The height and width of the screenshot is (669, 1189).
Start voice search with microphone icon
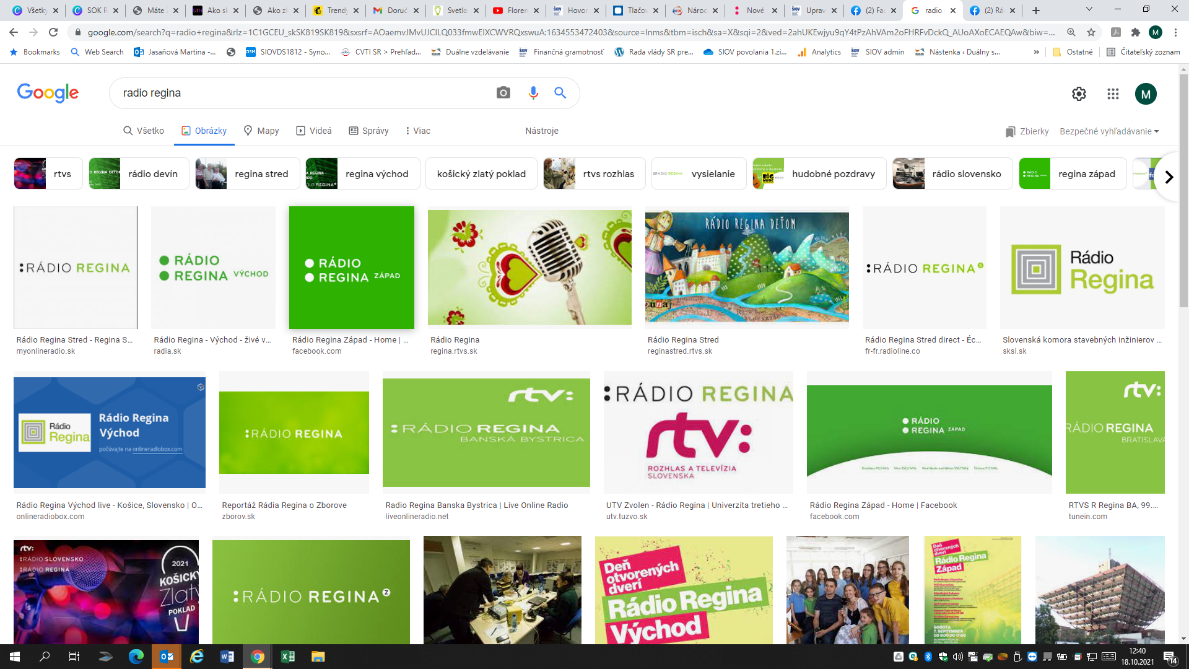(533, 93)
